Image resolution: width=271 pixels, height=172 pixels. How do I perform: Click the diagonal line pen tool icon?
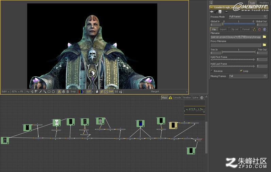40,92
